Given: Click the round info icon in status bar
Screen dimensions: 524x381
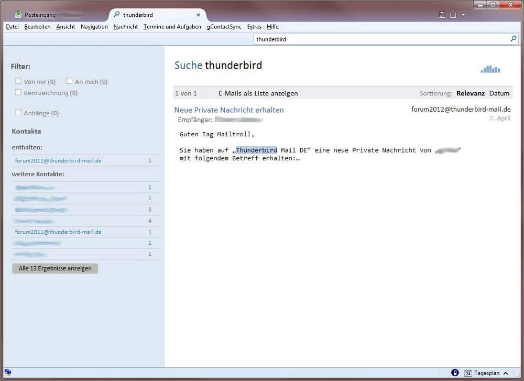Looking at the screenshot, I should [x=454, y=373].
